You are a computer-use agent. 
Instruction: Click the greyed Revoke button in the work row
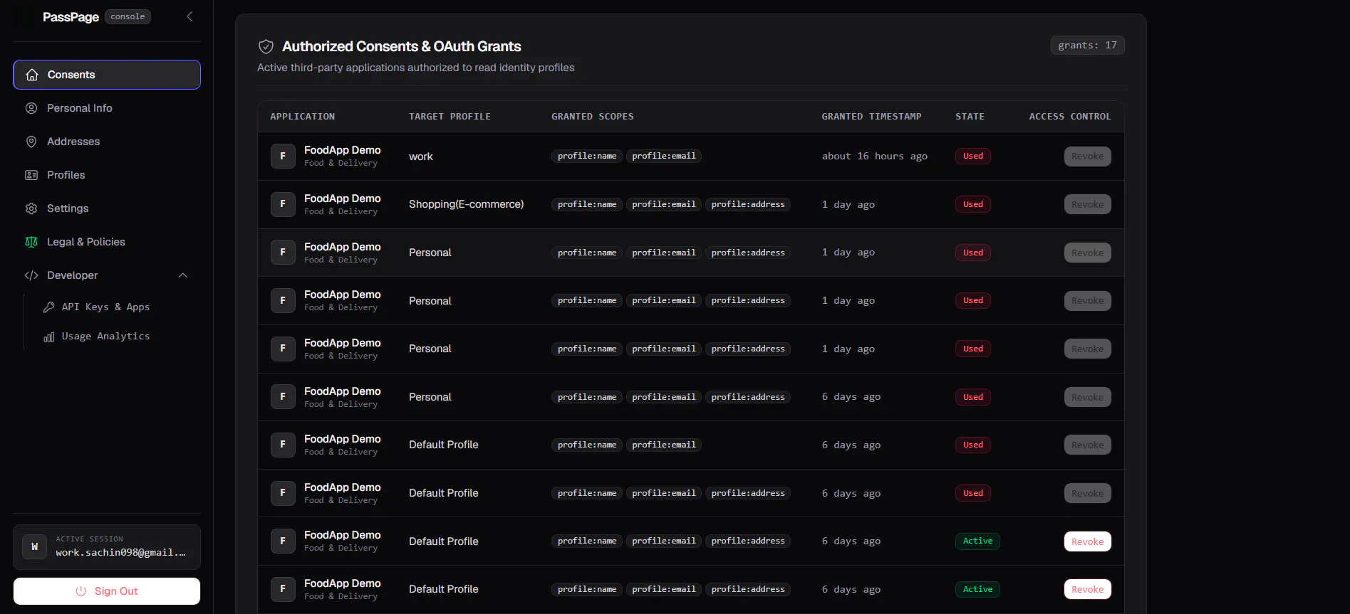coord(1087,157)
